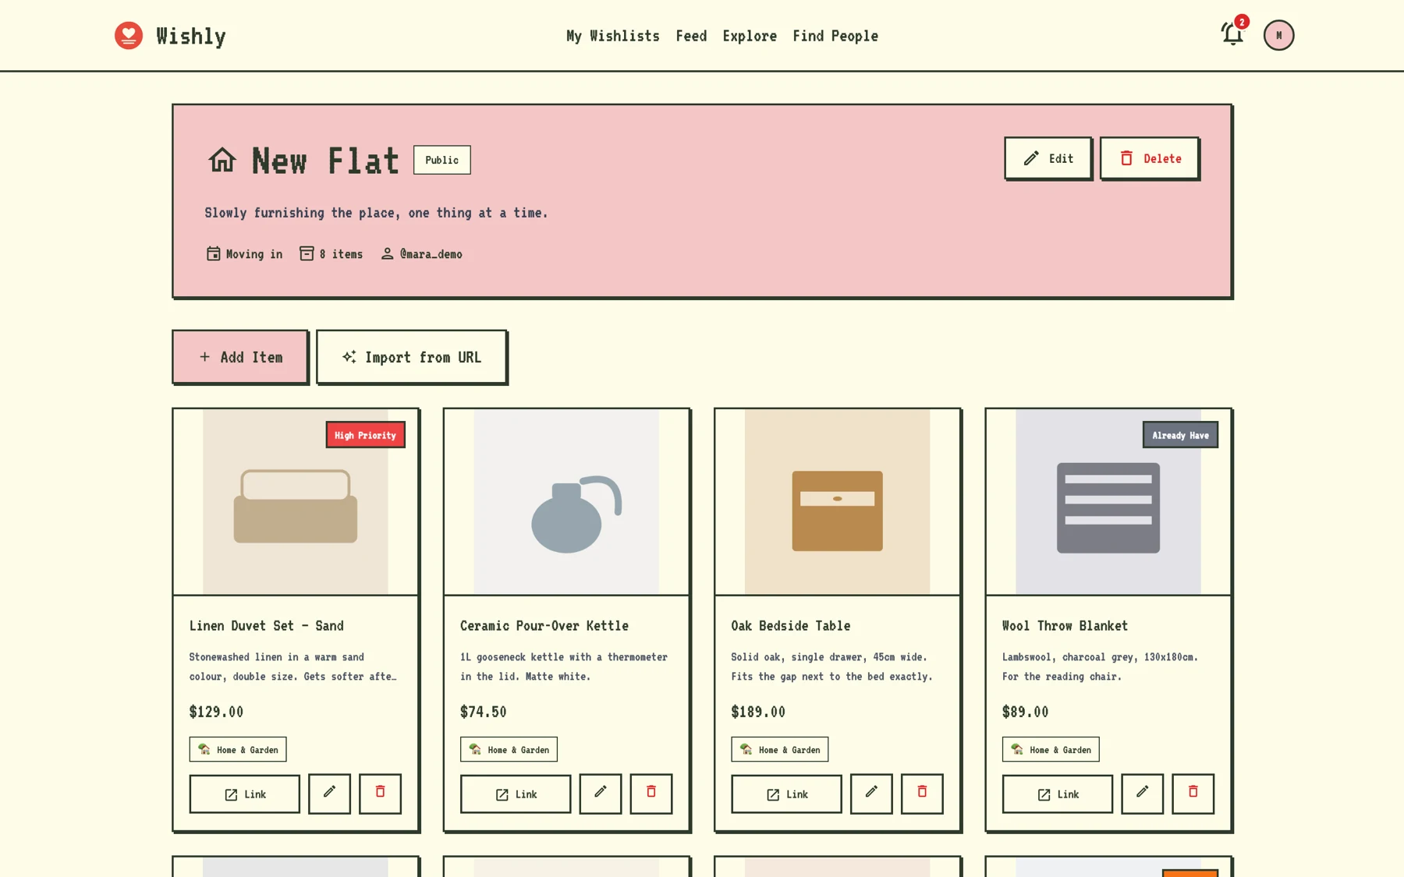Open the Wool Throw Blanket image
The width and height of the screenshot is (1404, 877).
tap(1108, 501)
